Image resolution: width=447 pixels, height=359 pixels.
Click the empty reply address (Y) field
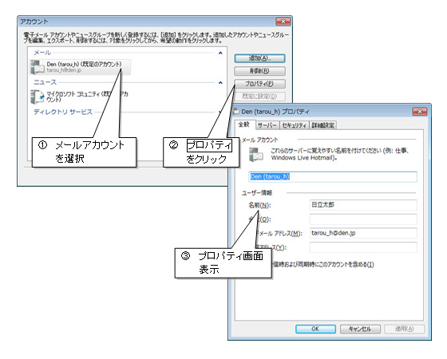(x=363, y=247)
